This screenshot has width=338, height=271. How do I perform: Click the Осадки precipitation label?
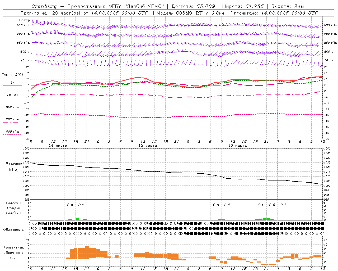pyautogui.click(x=14, y=208)
